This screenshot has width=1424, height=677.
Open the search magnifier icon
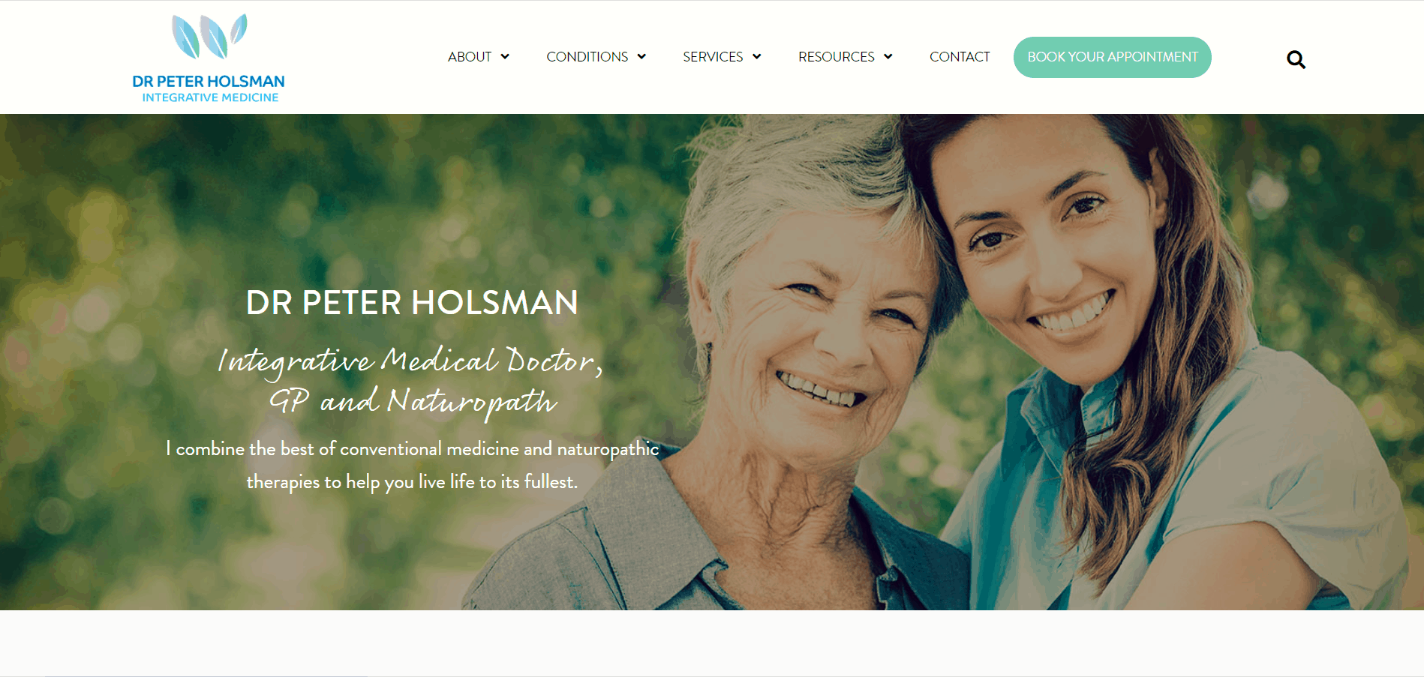click(x=1296, y=59)
